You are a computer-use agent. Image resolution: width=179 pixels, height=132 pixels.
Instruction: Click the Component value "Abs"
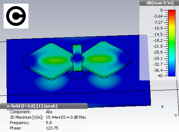[x=49, y=112]
